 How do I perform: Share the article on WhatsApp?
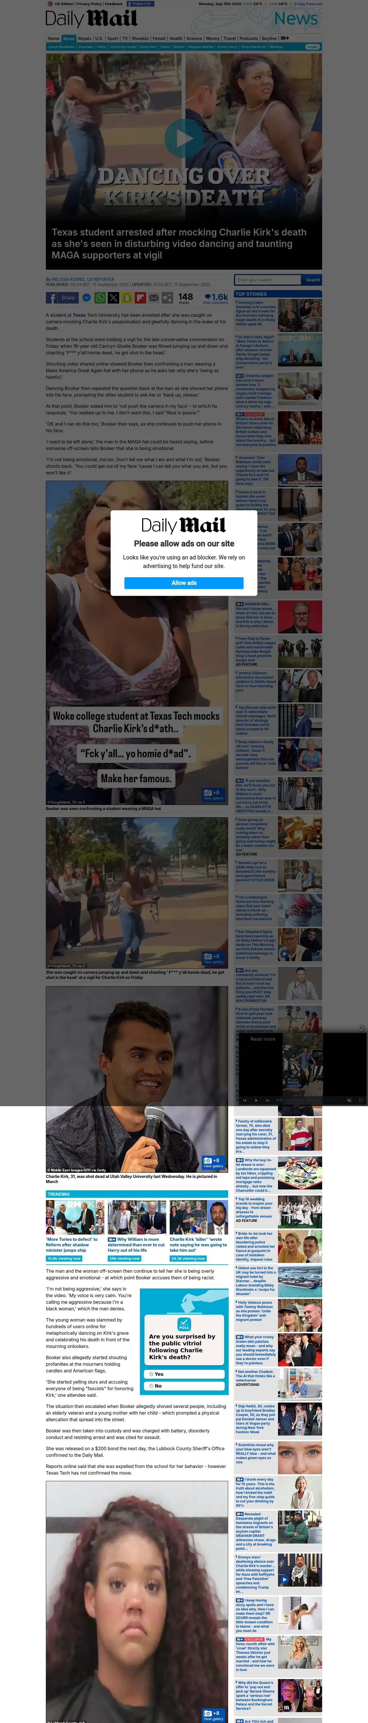(x=100, y=298)
